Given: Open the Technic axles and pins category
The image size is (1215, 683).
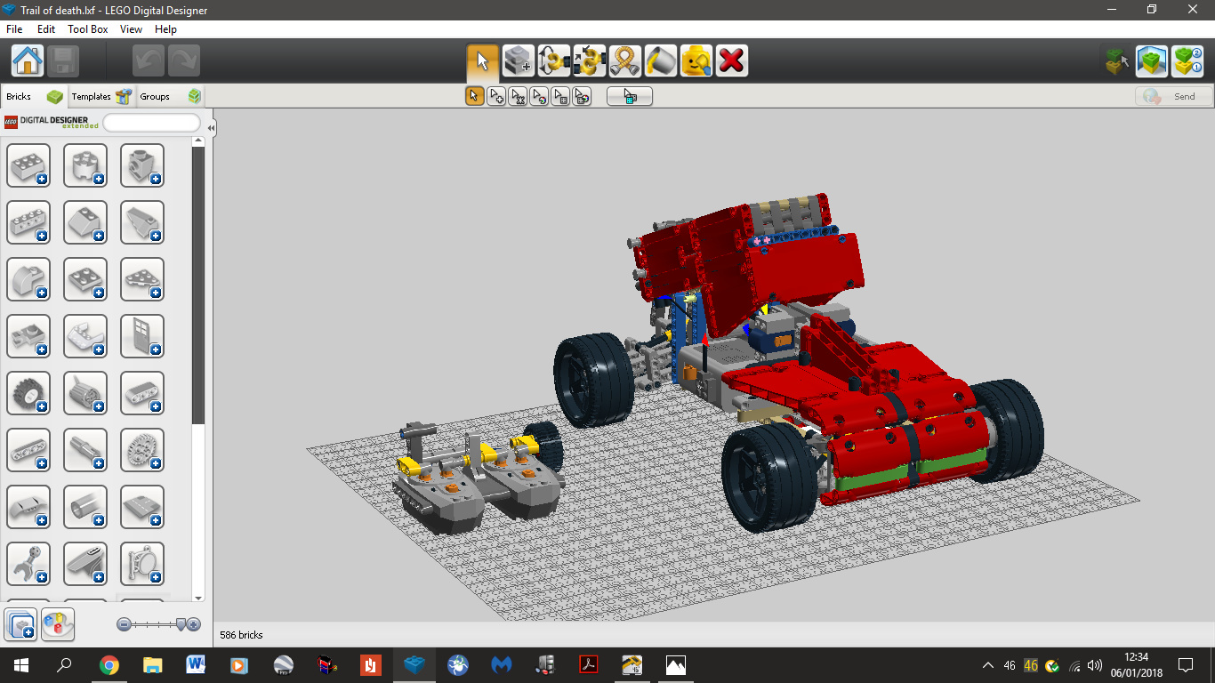Looking at the screenshot, I should click(85, 450).
